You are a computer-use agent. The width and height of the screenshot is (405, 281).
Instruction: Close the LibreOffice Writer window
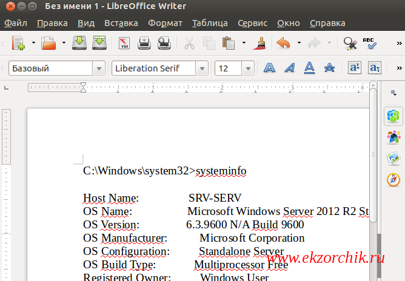10,6
